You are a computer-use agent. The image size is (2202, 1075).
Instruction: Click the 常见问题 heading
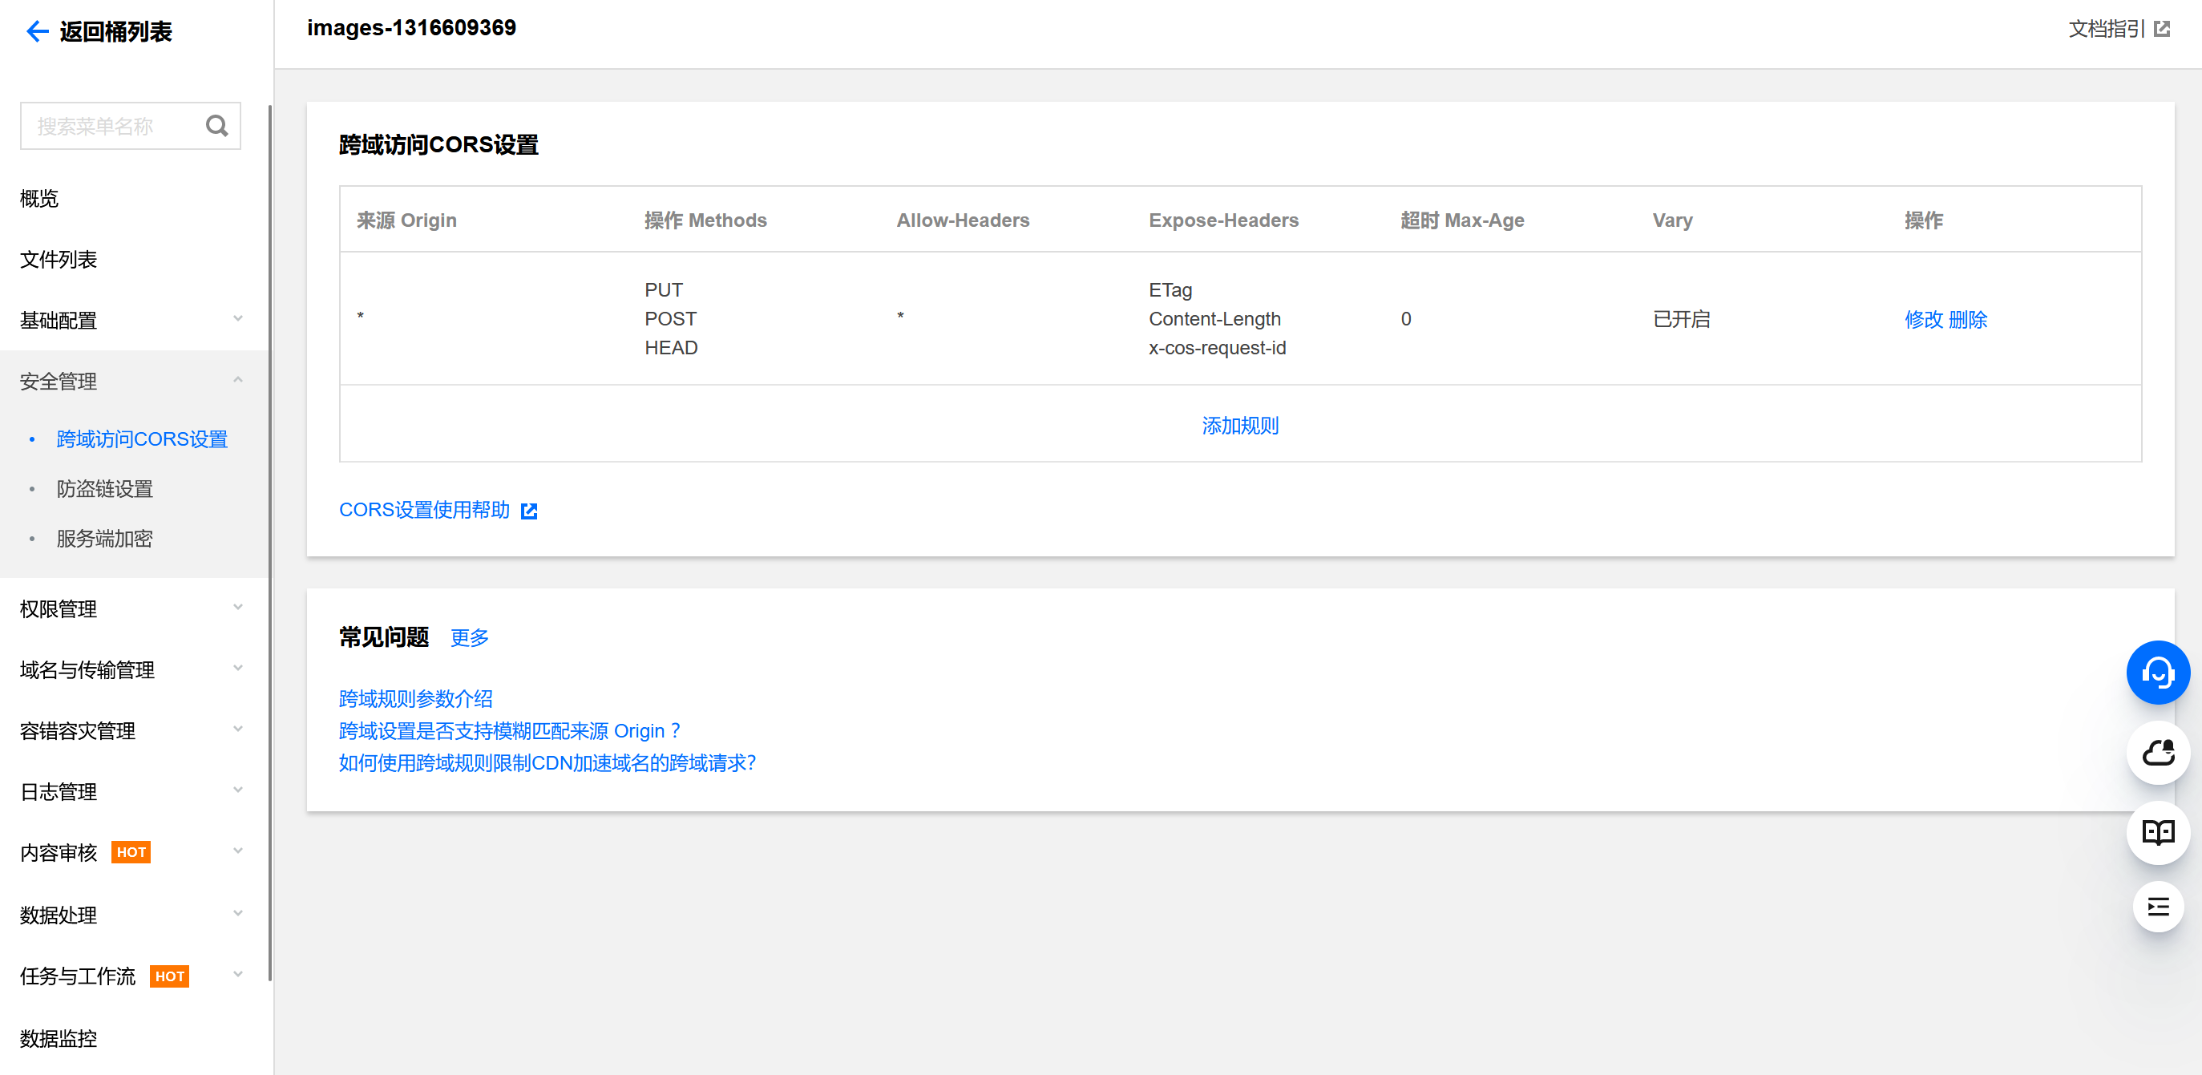(x=384, y=637)
